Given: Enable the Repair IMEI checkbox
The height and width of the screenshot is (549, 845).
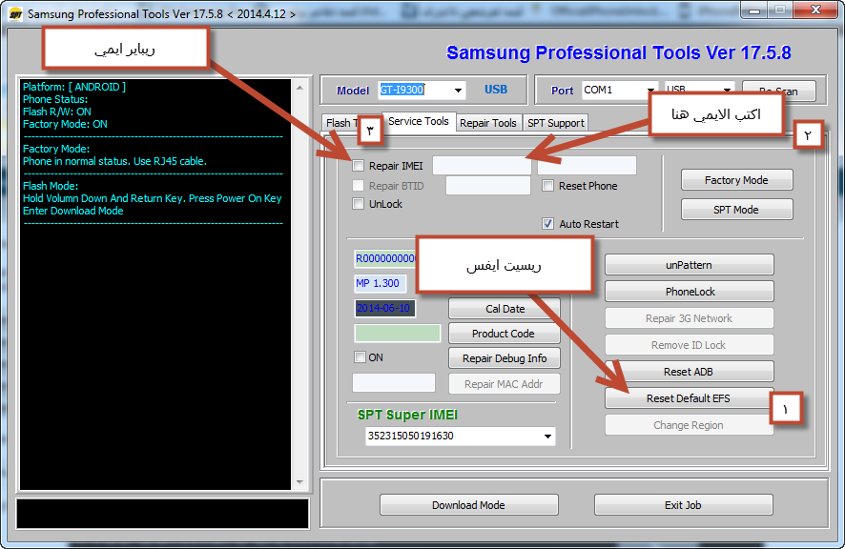Looking at the screenshot, I should [x=358, y=166].
